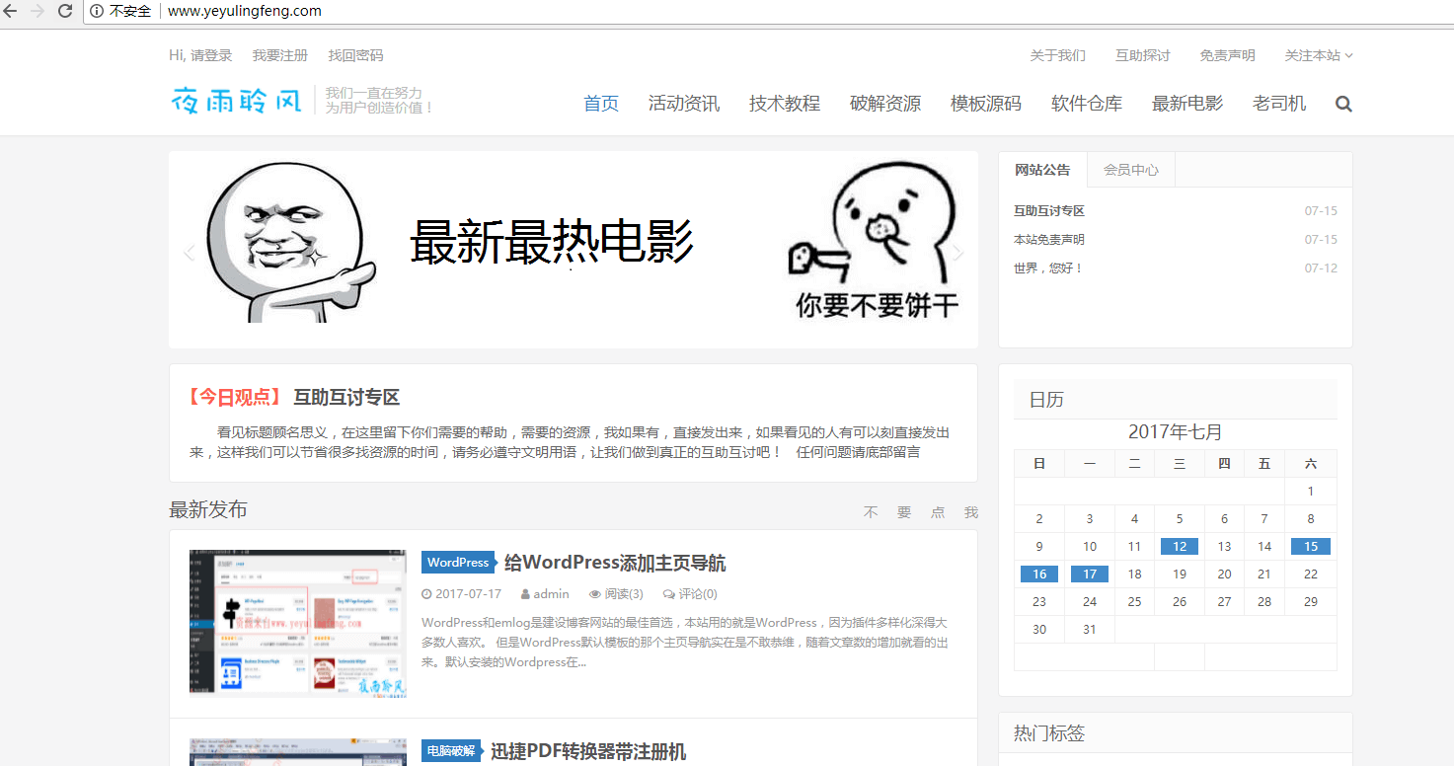This screenshot has height=766, width=1454.
Task: Click the WordPress category tag
Action: click(458, 563)
